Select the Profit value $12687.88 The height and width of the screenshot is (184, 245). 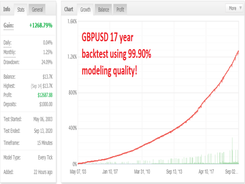[x=45, y=95]
